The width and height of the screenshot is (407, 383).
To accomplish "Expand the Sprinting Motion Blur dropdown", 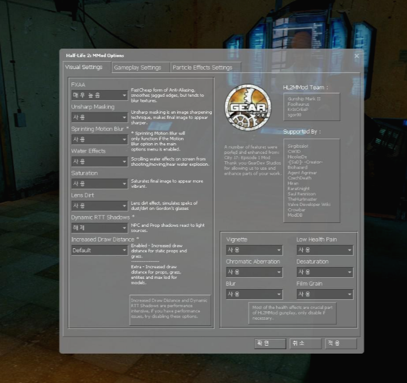I will (x=99, y=140).
